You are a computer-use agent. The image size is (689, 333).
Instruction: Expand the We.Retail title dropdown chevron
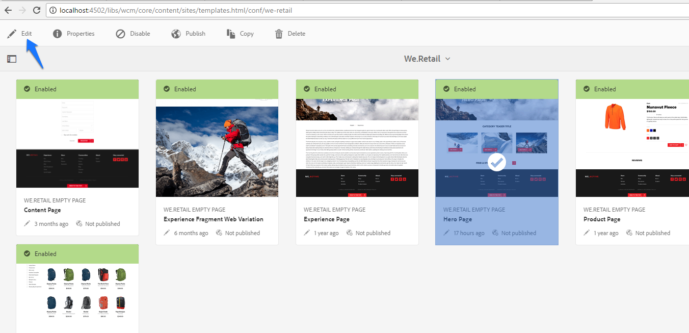point(448,59)
